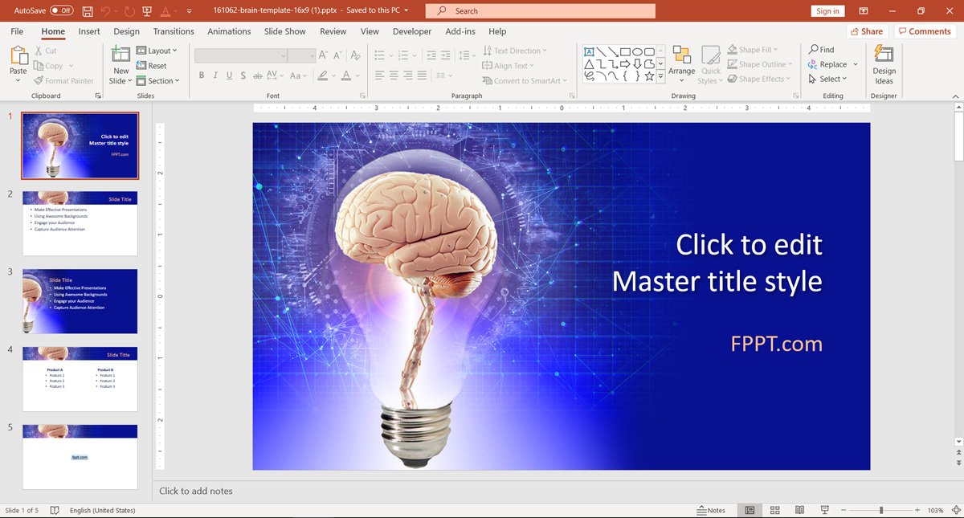Viewport: 964px width, 518px height.
Task: Click the New Slide icon
Action: (x=120, y=55)
